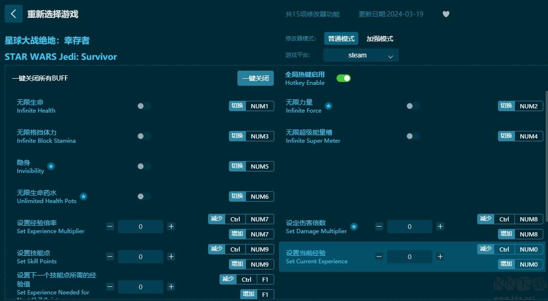Image resolution: width=548 pixels, height=301 pixels.
Task: Click the star icon beside Infinite Force
Action: 329,106
